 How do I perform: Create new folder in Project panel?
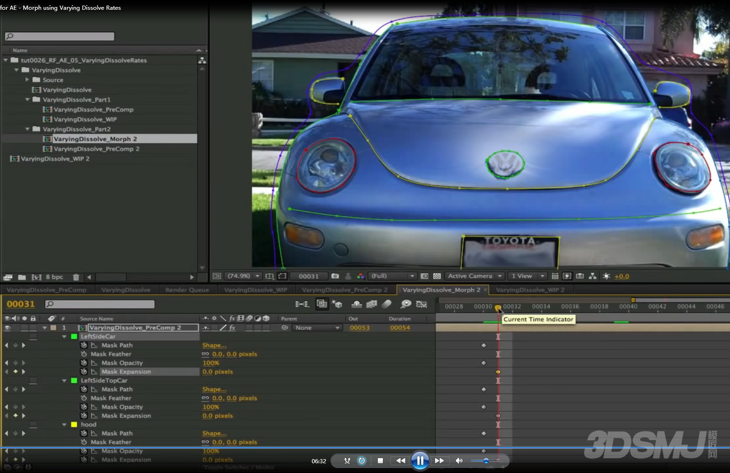pos(22,277)
